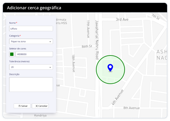This screenshot has width=170, height=121.
Task: Click the "Adicionar cerca geográfica" title
Action: (34, 8)
